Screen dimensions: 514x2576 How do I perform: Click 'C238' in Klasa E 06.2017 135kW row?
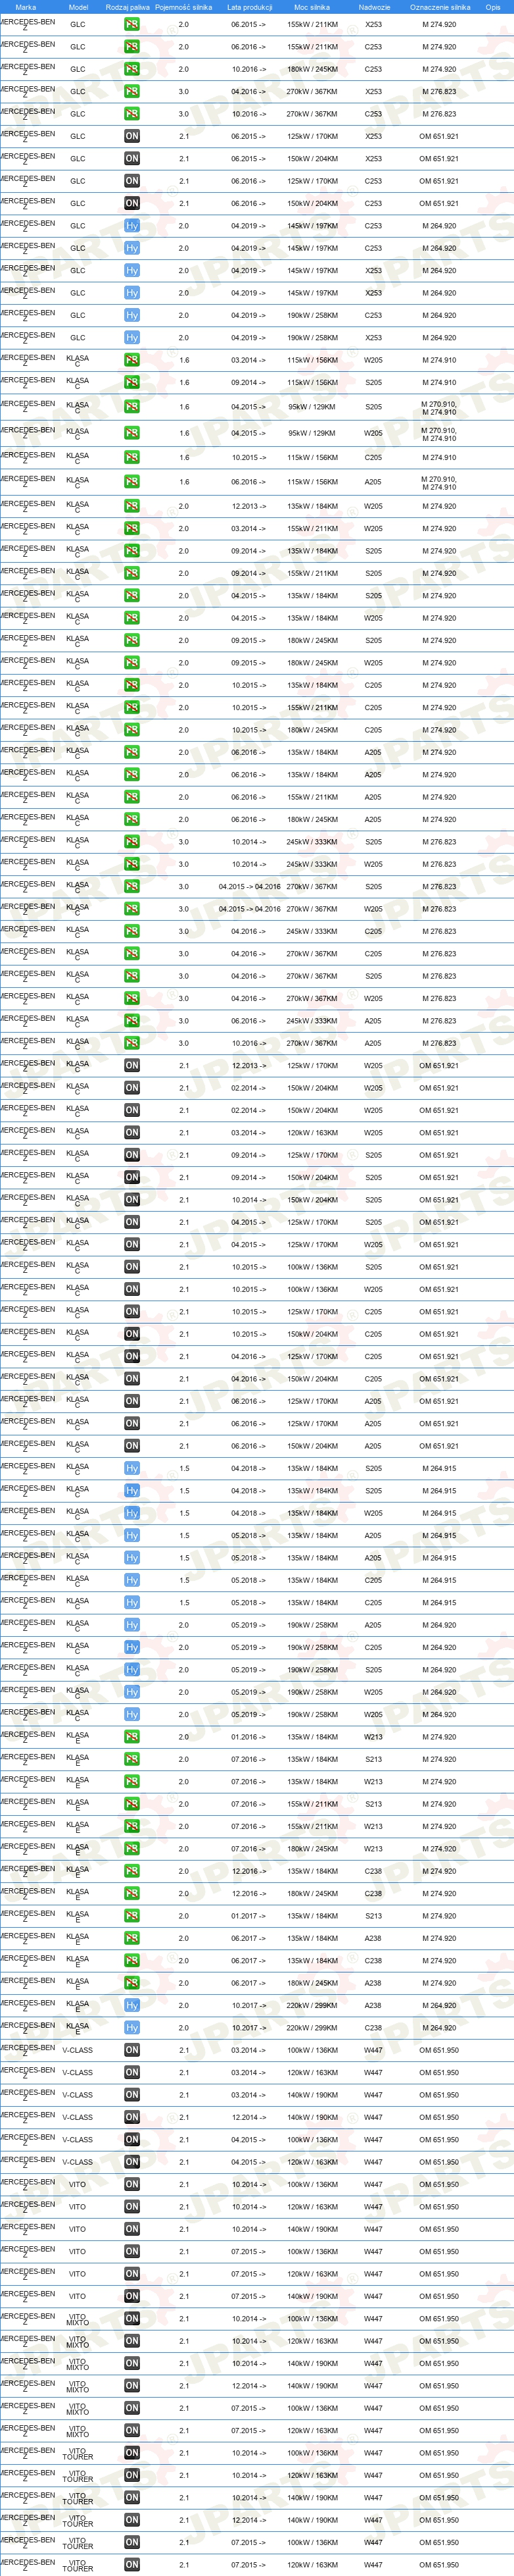[x=373, y=1961]
